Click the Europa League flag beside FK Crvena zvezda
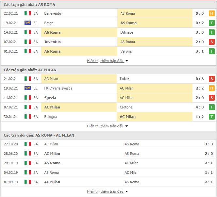 [28, 88]
